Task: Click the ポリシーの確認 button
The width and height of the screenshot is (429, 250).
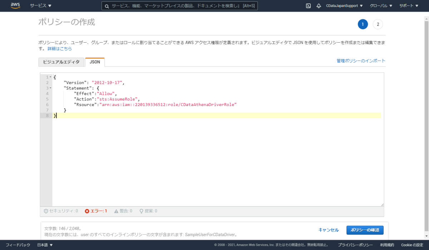Action: 365,230
